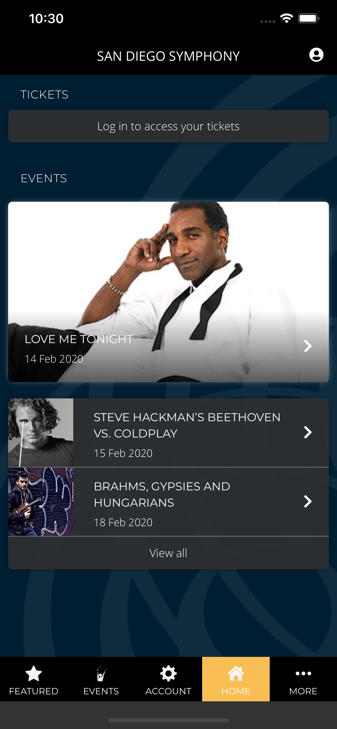Open the user profile icon
Image resolution: width=337 pixels, height=729 pixels.
[316, 55]
